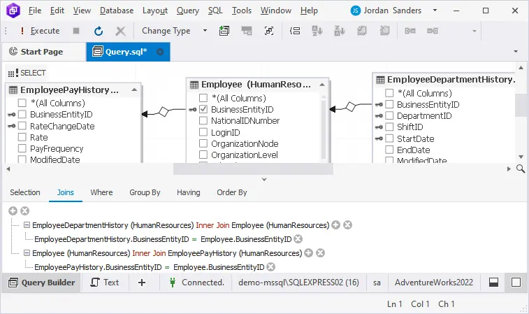Screen dimensions: 529x314
Task: Click the Execute button in toolbar
Action: (40, 31)
